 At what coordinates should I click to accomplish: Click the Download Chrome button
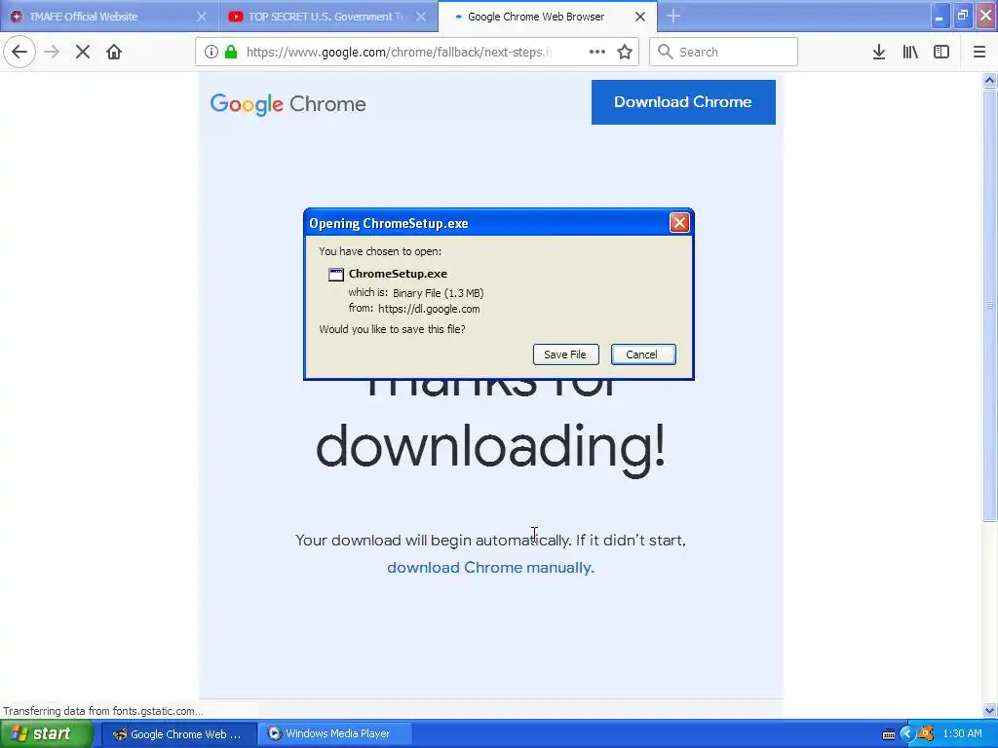pyautogui.click(x=683, y=101)
